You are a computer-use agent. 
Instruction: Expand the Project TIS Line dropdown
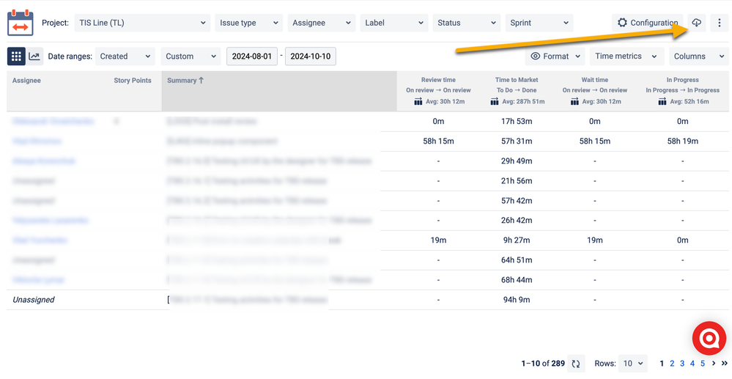pos(142,23)
